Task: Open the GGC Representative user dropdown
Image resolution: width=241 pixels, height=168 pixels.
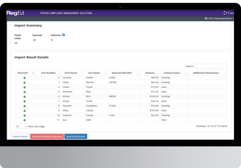Action: tap(221, 19)
